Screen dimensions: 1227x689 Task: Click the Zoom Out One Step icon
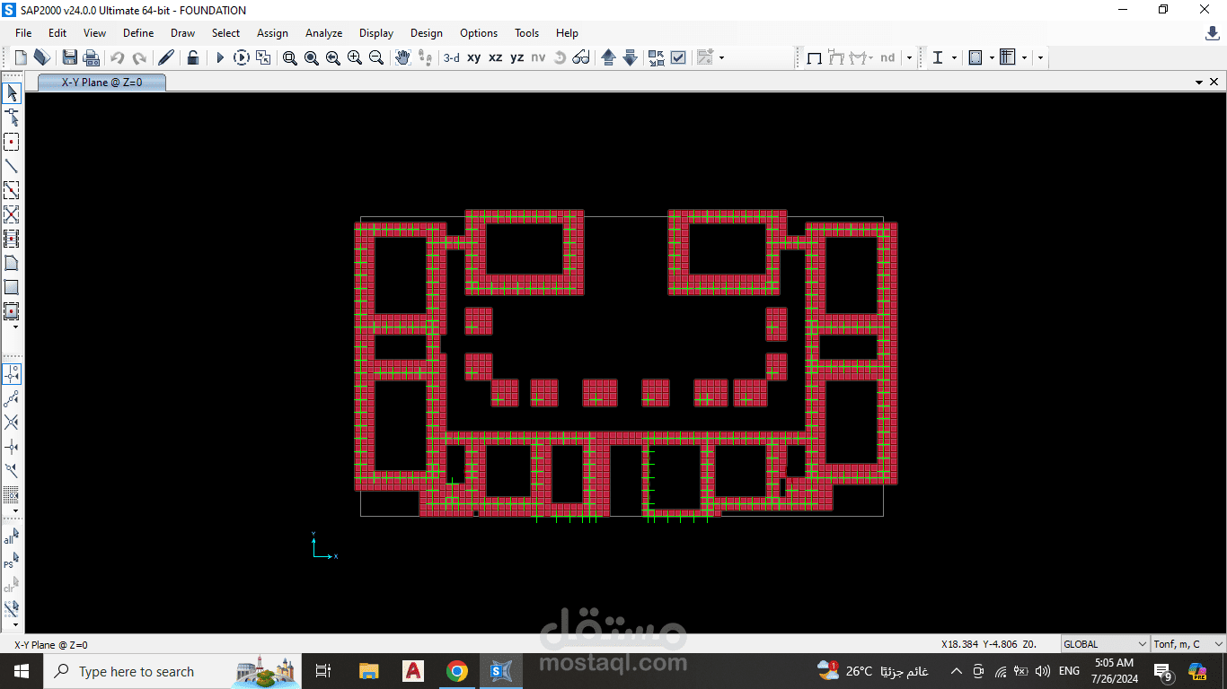pyautogui.click(x=376, y=57)
